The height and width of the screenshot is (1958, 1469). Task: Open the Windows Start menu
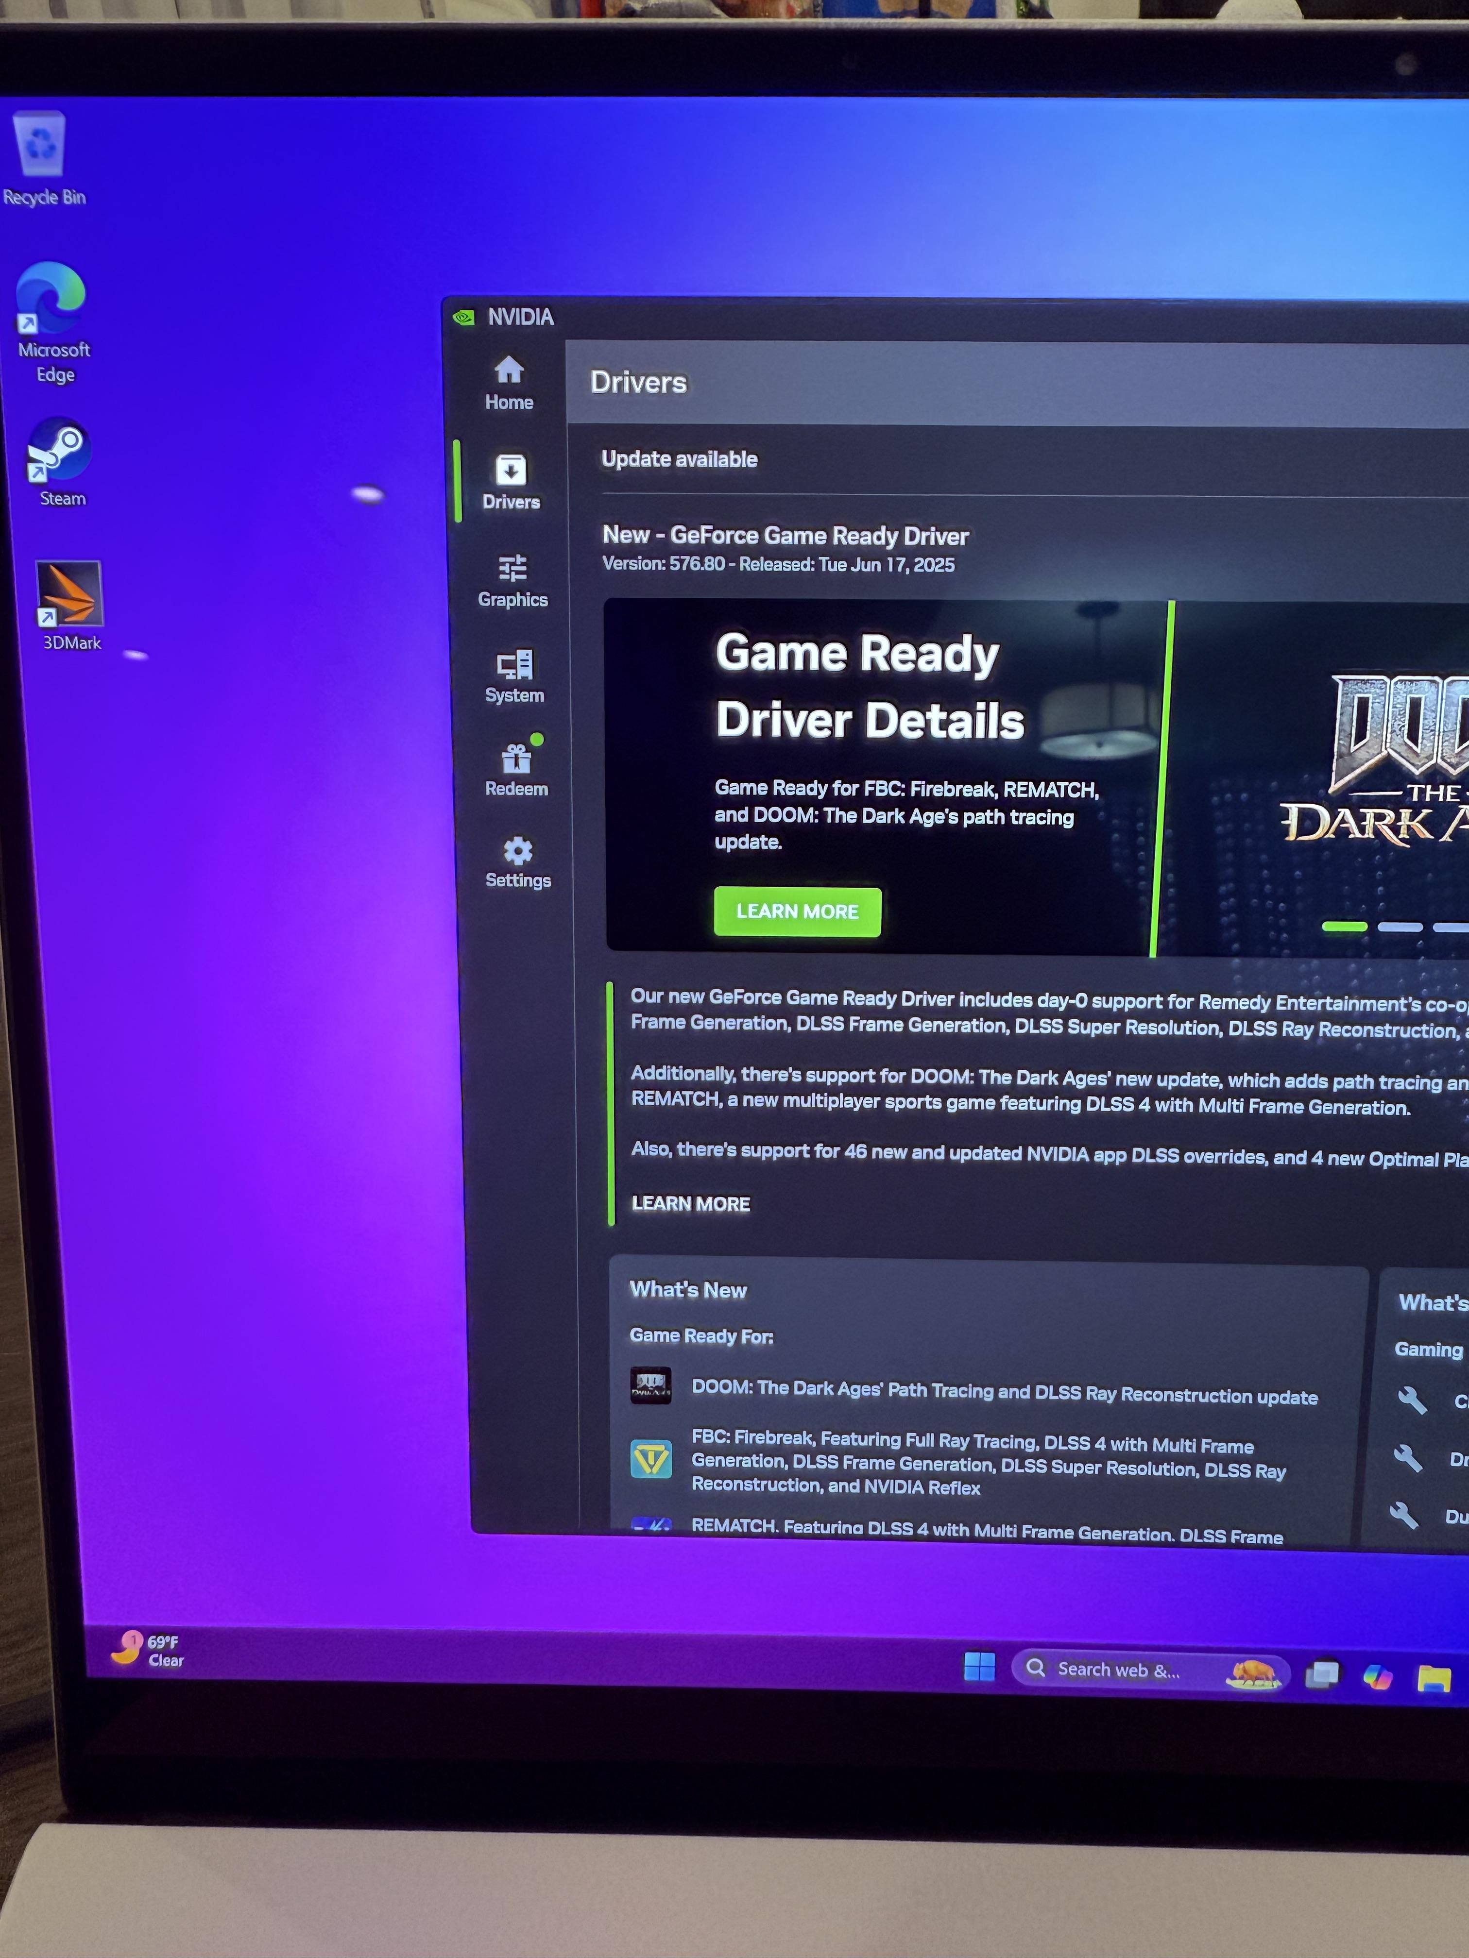979,1667
